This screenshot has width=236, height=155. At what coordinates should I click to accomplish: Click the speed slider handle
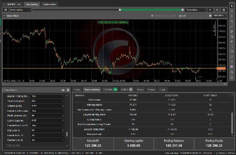[x=210, y=16]
